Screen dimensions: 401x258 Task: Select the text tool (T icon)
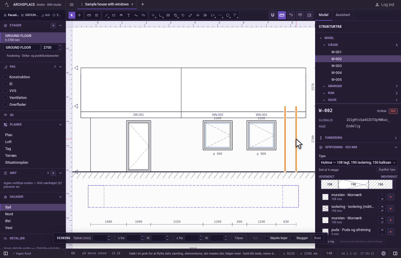click(129, 15)
